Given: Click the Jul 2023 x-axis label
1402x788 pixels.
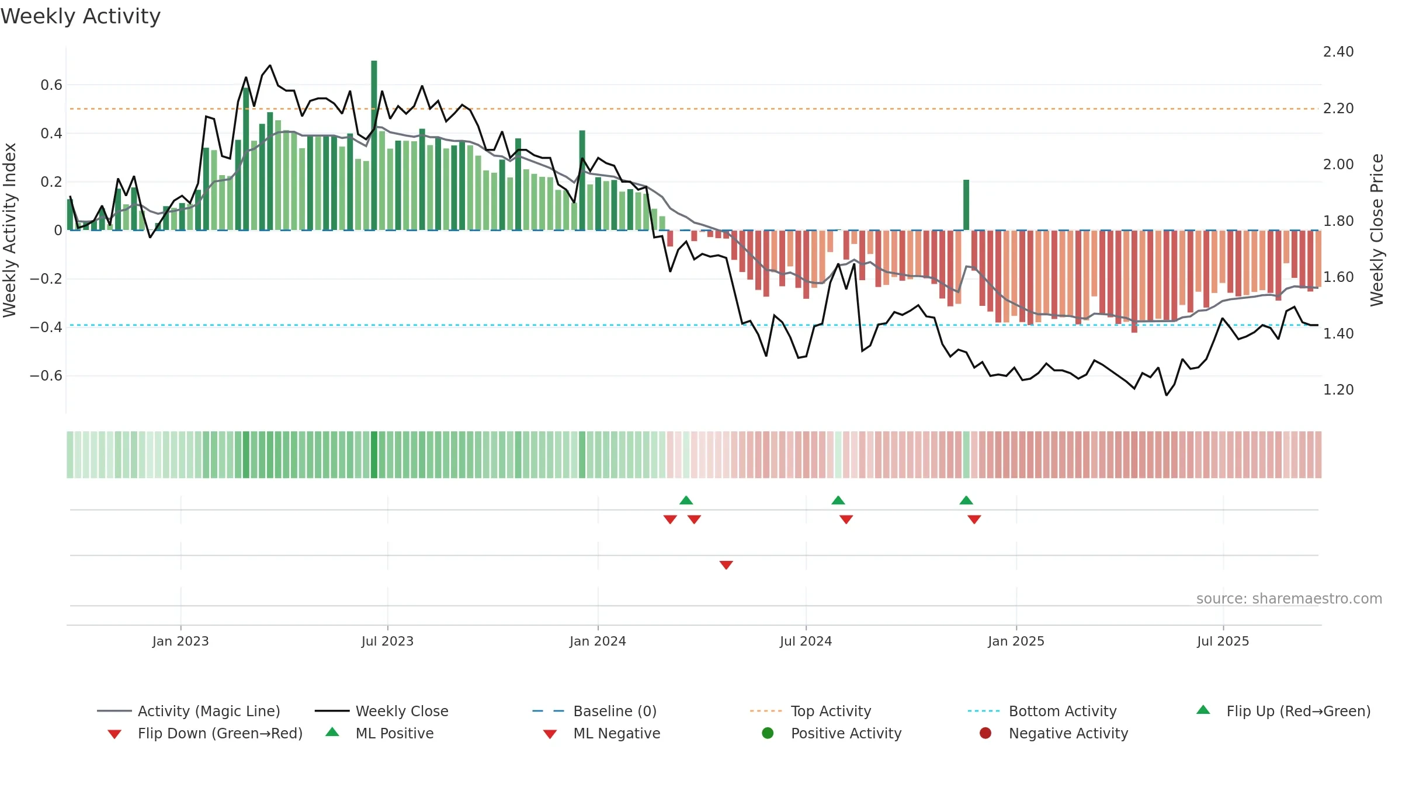Looking at the screenshot, I should click(x=387, y=641).
